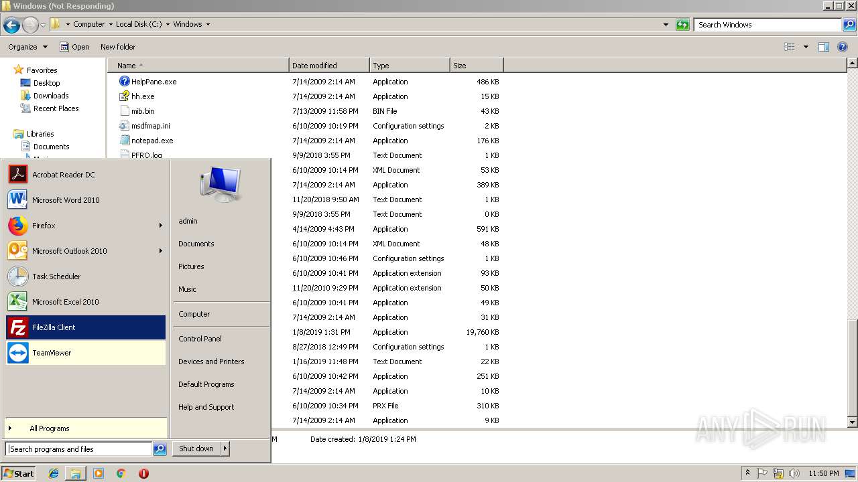This screenshot has height=482, width=858.
Task: Open admin user folder link
Action: coord(188,221)
